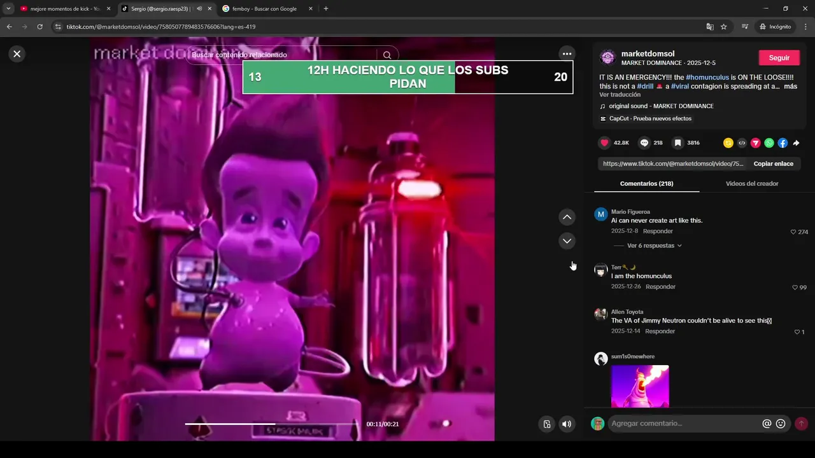Go to previous video with up arrow
The image size is (815, 458).
(x=567, y=218)
